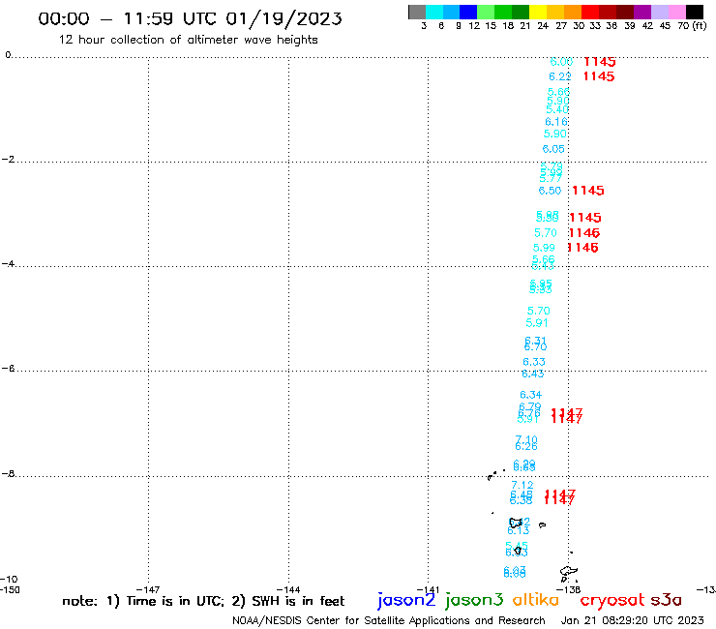The width and height of the screenshot is (716, 629).
Task: Click the red 1146 time label beside 5.99
Action: click(x=582, y=248)
